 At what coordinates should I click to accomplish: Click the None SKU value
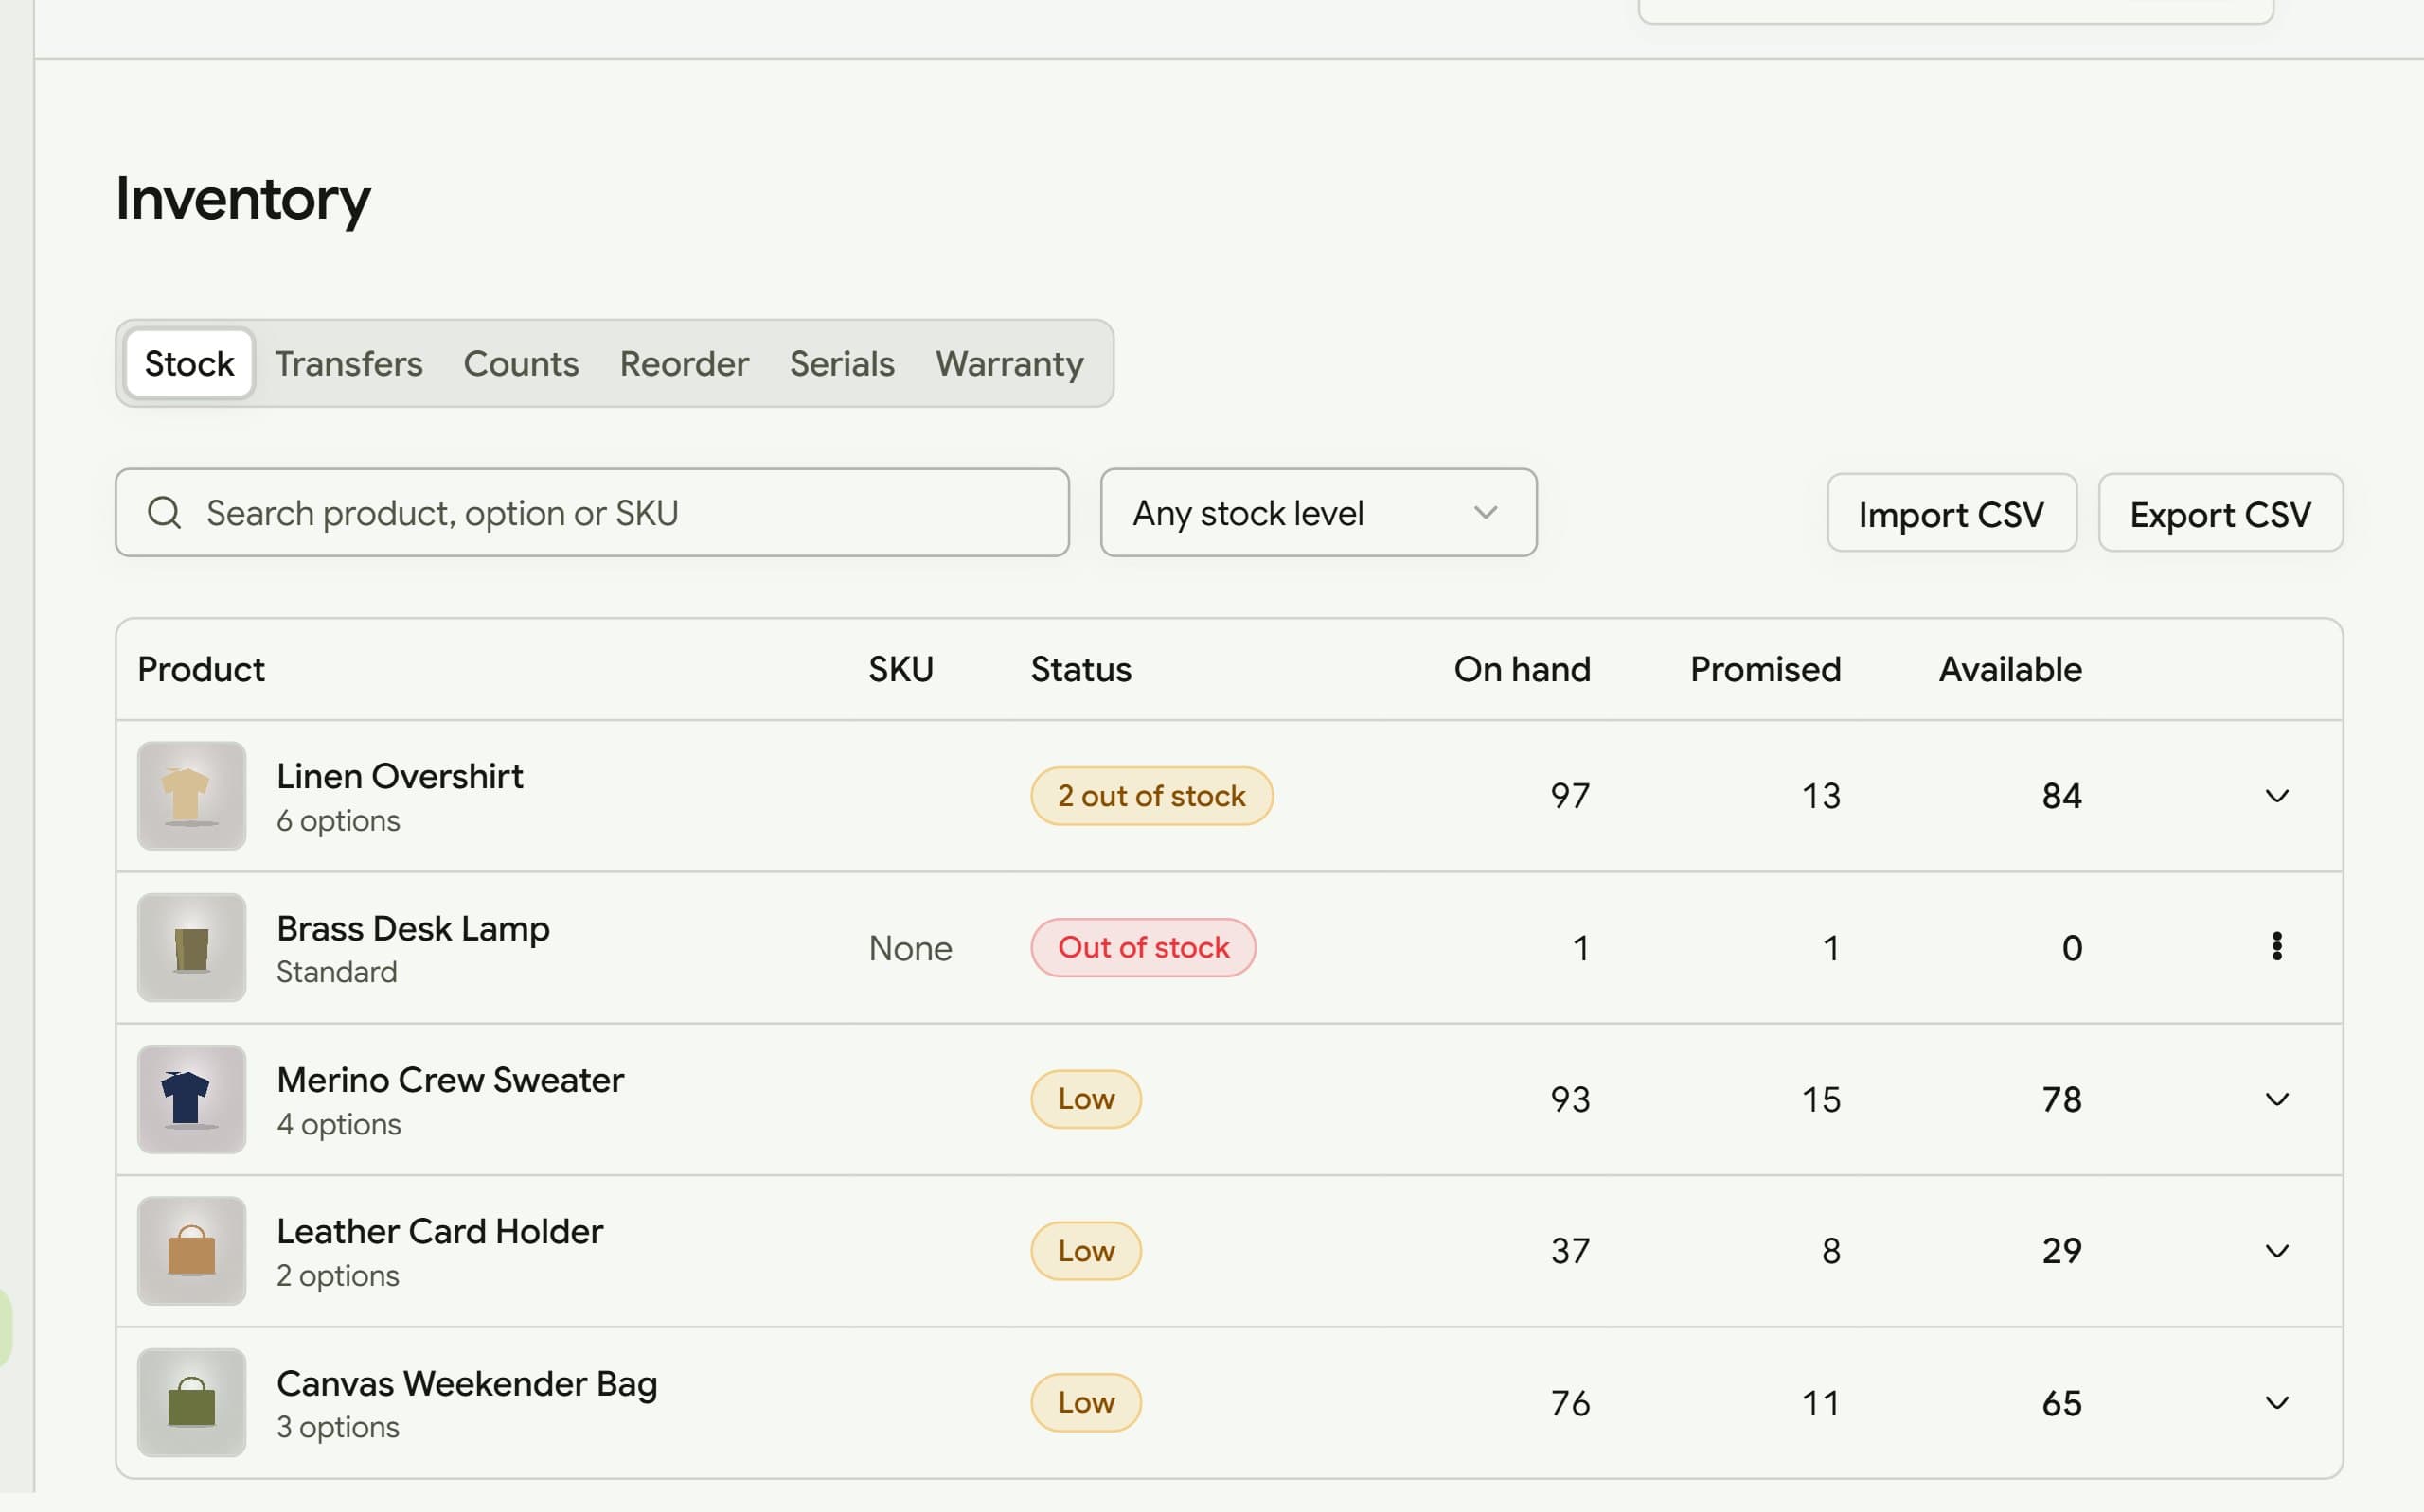(x=910, y=948)
